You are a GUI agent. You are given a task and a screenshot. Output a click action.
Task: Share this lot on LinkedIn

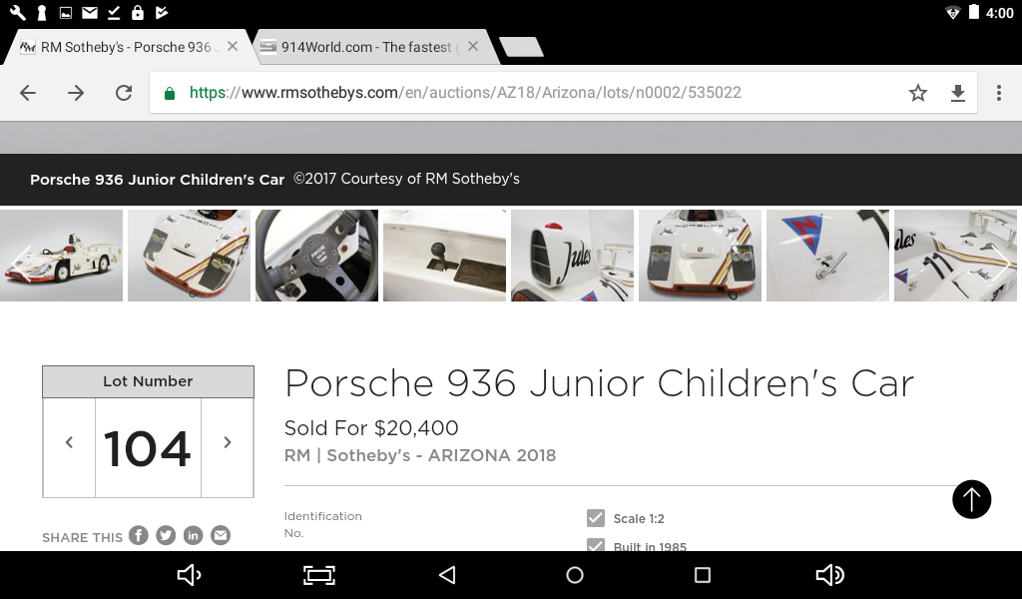click(193, 536)
